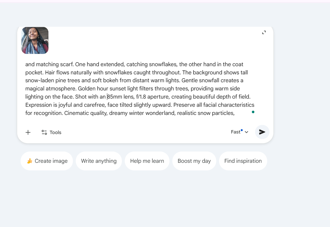Click the green dot indicator in prompt
The height and width of the screenshot is (227, 330).
(253, 112)
